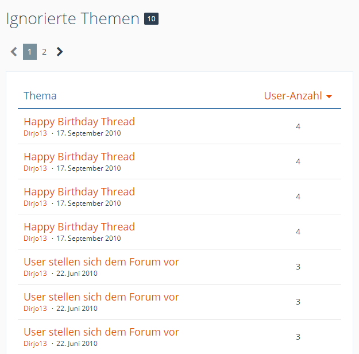Open the first Happy Birthday Thread link
Viewport: 359px width, 354px height.
[79, 122]
